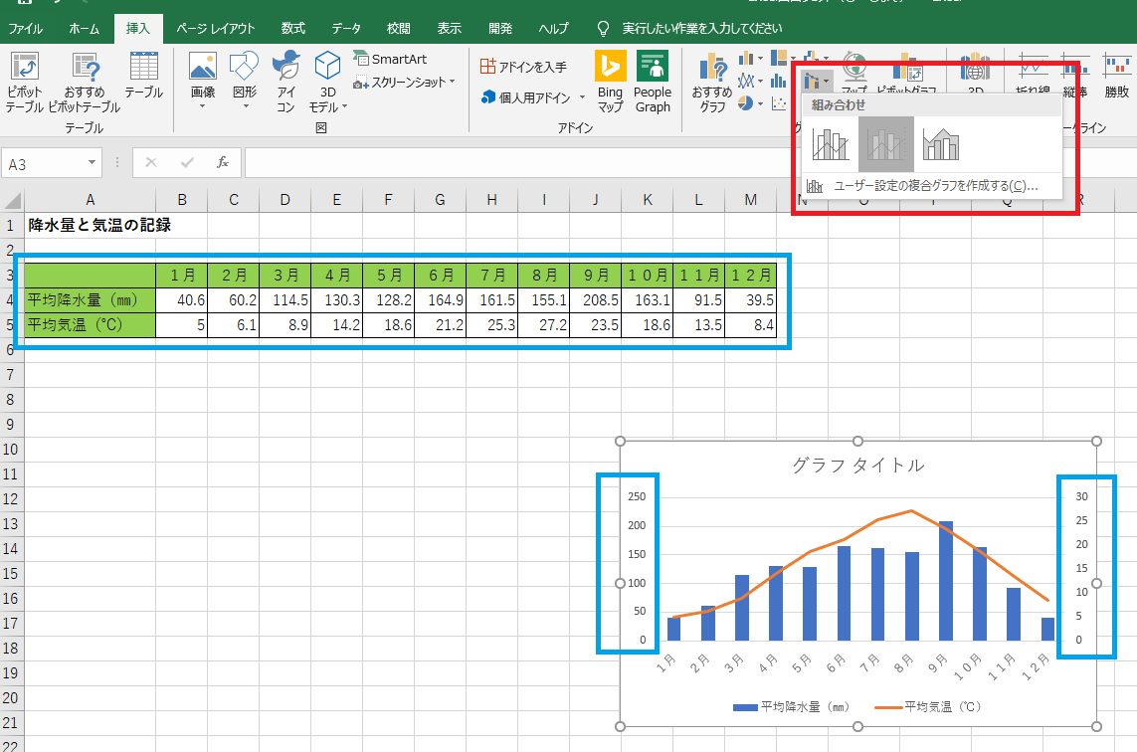
Task: Click ユーザー設定の複合グラフを作成する menu entry
Action: pos(931,186)
